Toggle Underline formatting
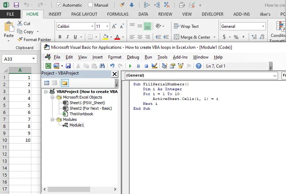The height and width of the screenshot is (194, 286). [x=75, y=37]
